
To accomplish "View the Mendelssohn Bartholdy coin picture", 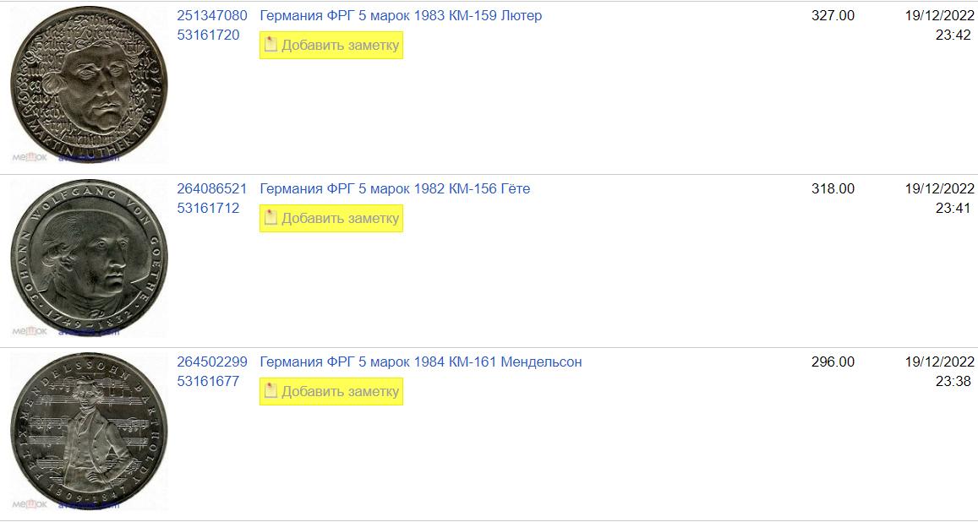I will click(89, 431).
